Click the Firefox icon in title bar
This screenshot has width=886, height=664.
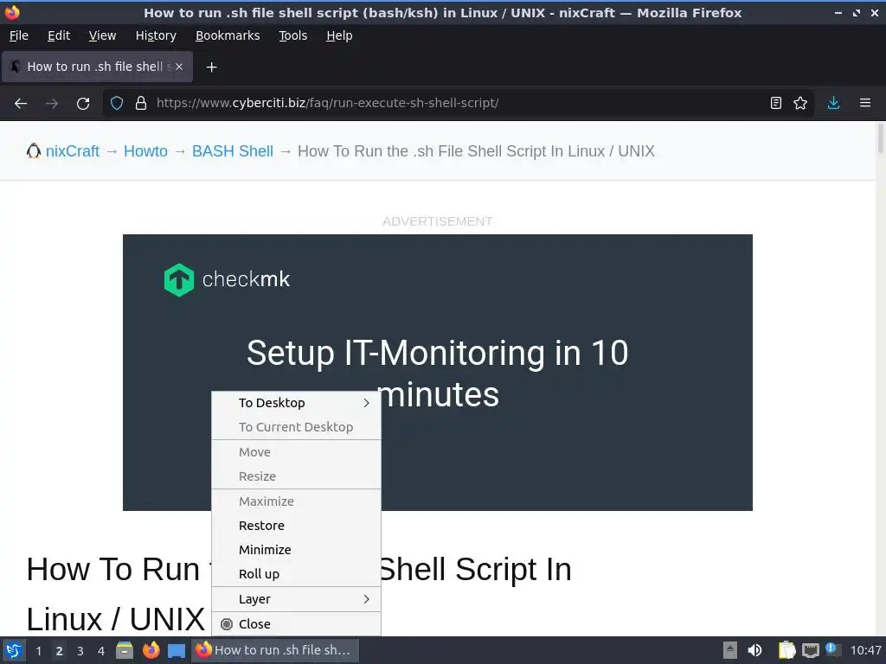pyautogui.click(x=12, y=12)
